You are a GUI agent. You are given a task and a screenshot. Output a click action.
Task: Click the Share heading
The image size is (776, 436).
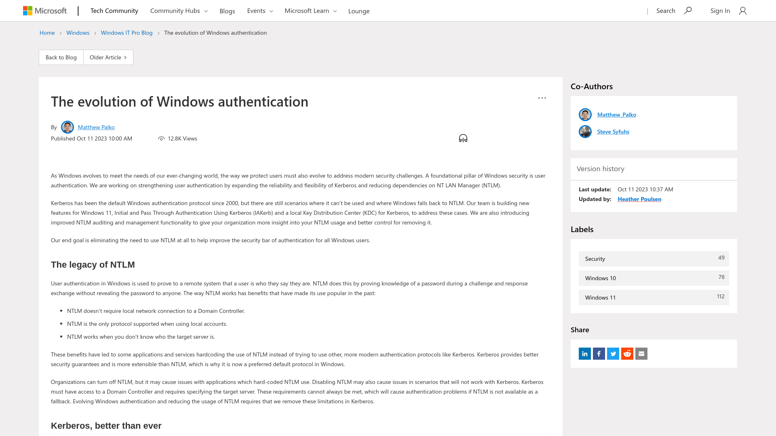click(580, 330)
